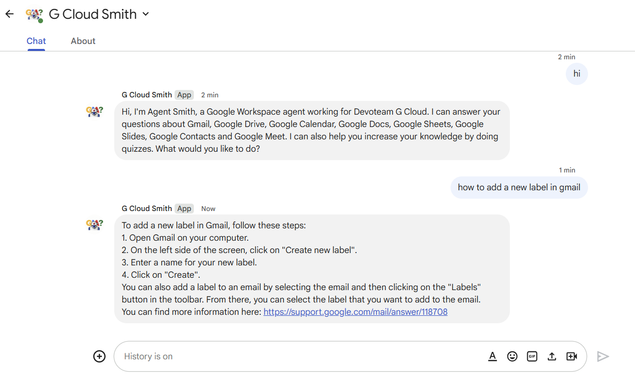
Task: Switch to the About tab
Action: [x=83, y=41]
